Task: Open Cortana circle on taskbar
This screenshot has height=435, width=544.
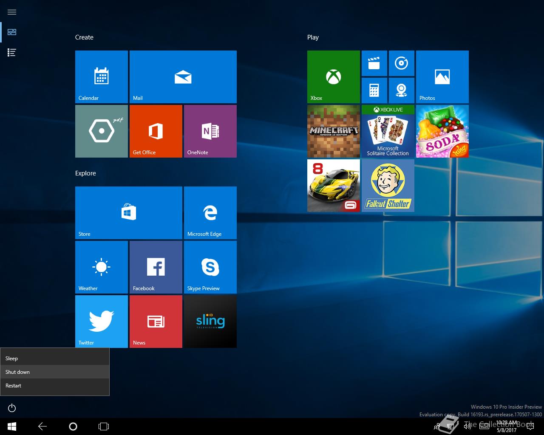Action: click(73, 426)
